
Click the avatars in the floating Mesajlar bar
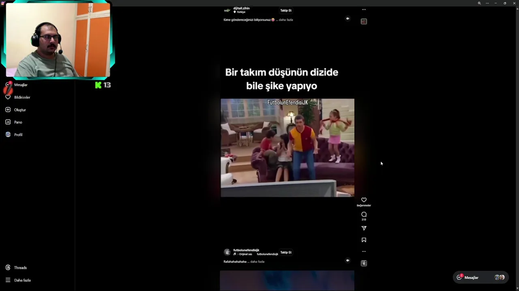[500, 278]
